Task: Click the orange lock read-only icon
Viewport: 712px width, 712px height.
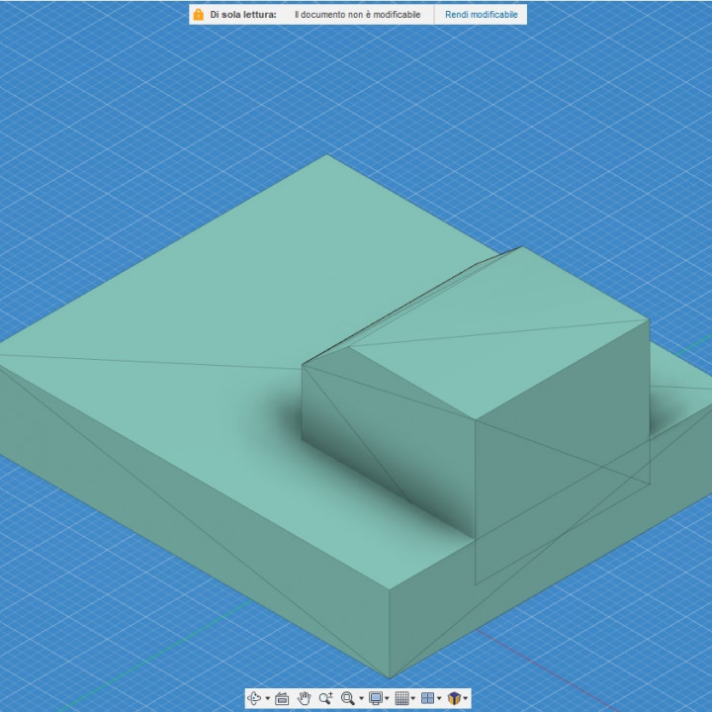Action: [x=199, y=15]
